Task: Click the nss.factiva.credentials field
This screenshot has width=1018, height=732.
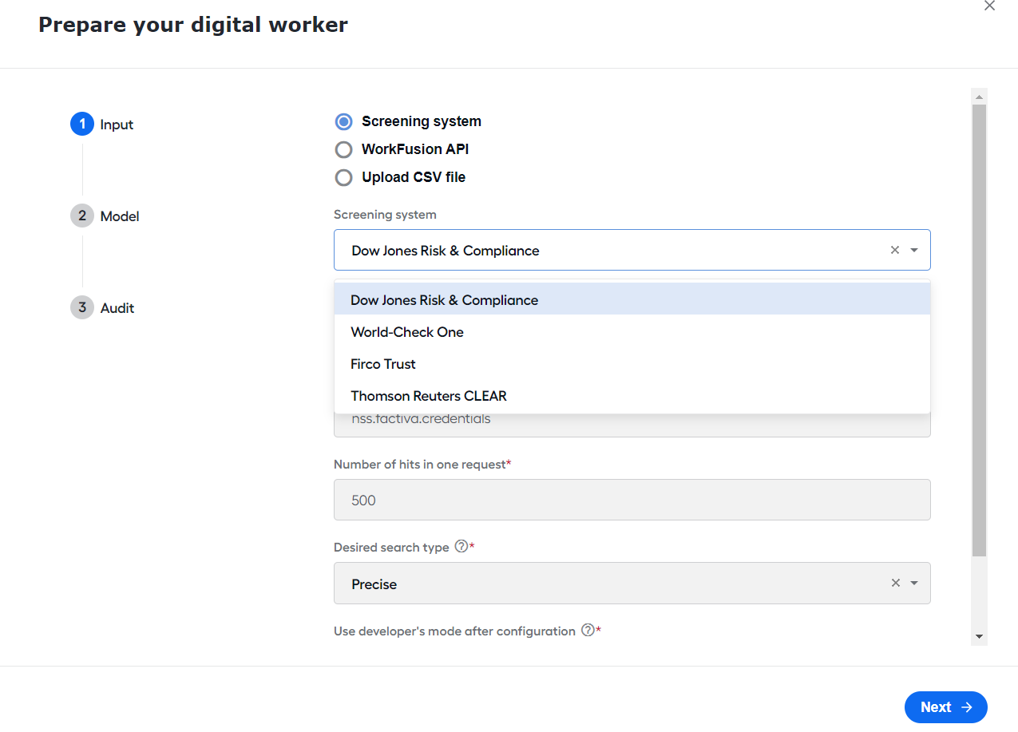Action: tap(632, 425)
